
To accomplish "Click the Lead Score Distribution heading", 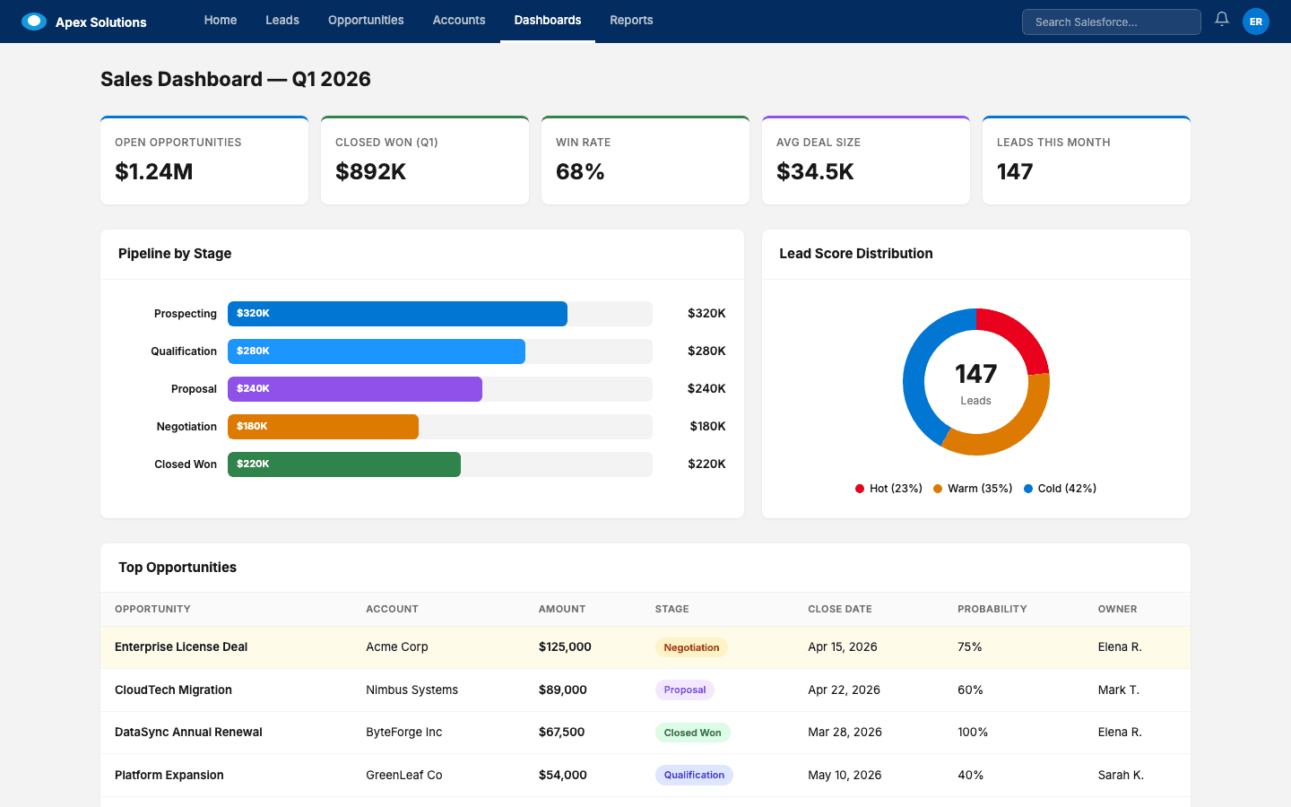I will point(856,254).
